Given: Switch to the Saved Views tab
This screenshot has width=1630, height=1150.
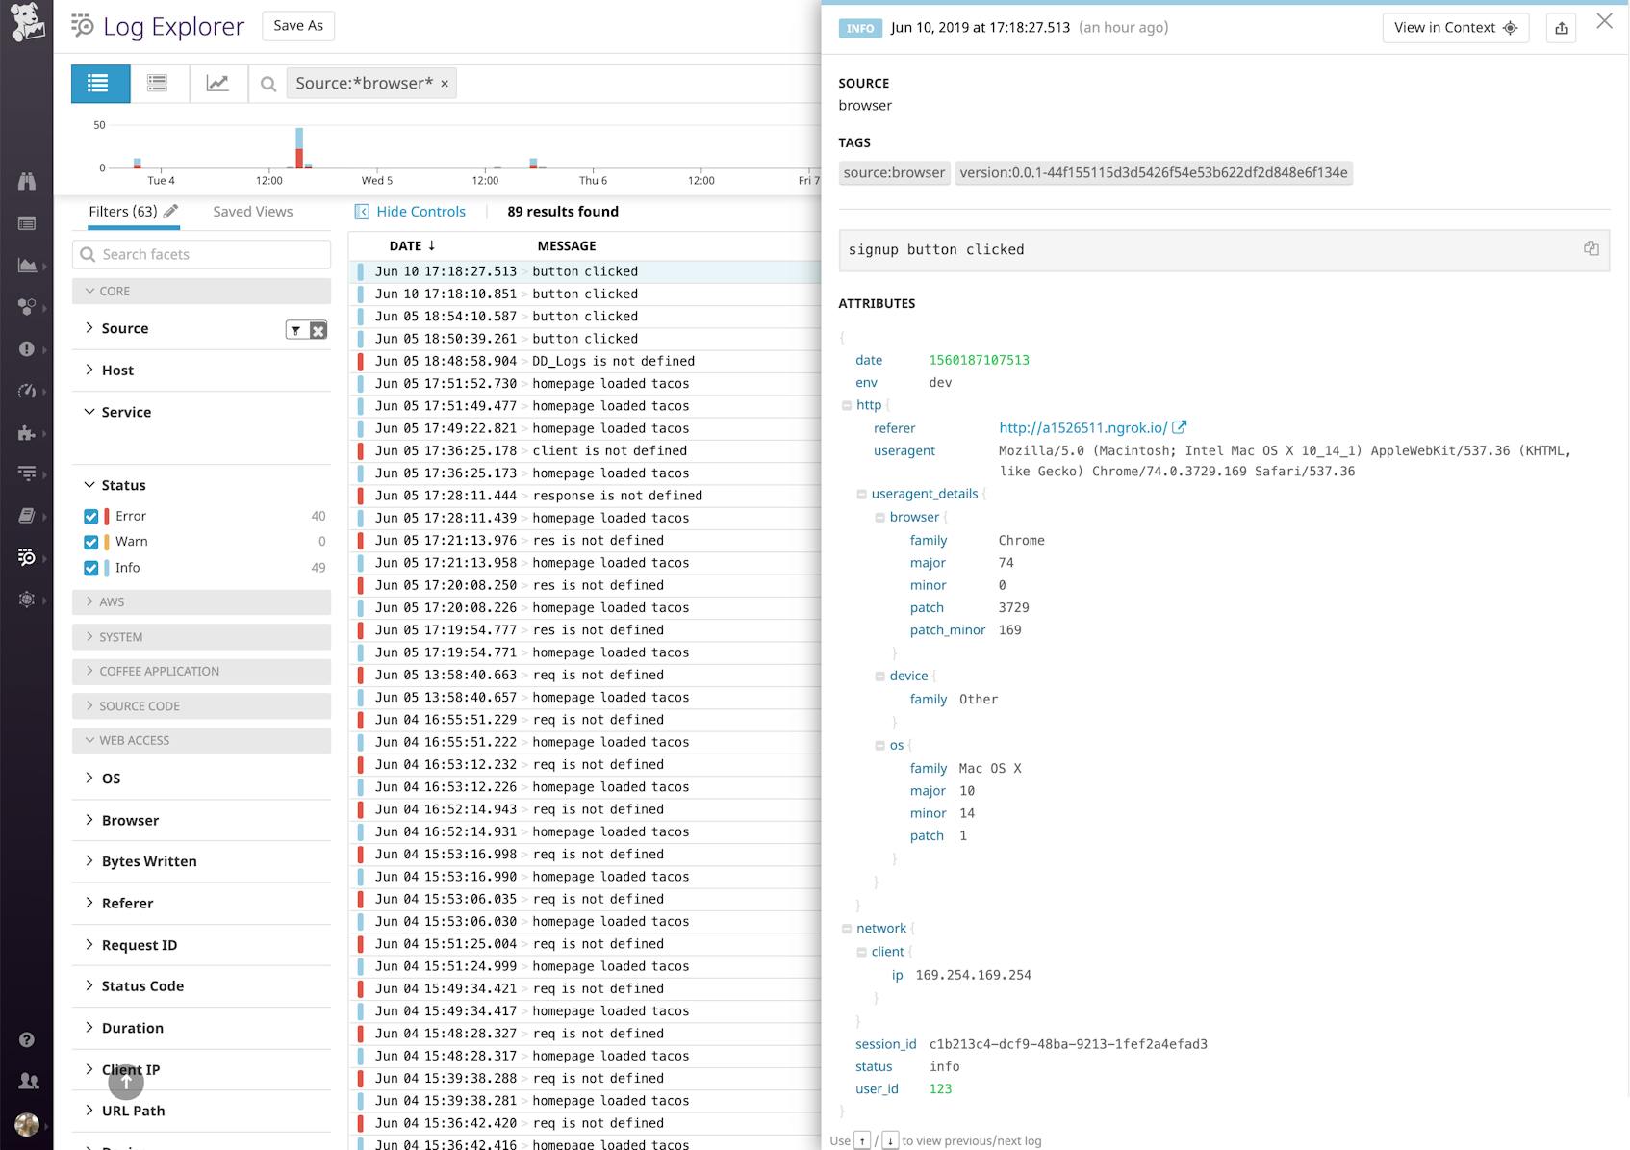Looking at the screenshot, I should 252,212.
